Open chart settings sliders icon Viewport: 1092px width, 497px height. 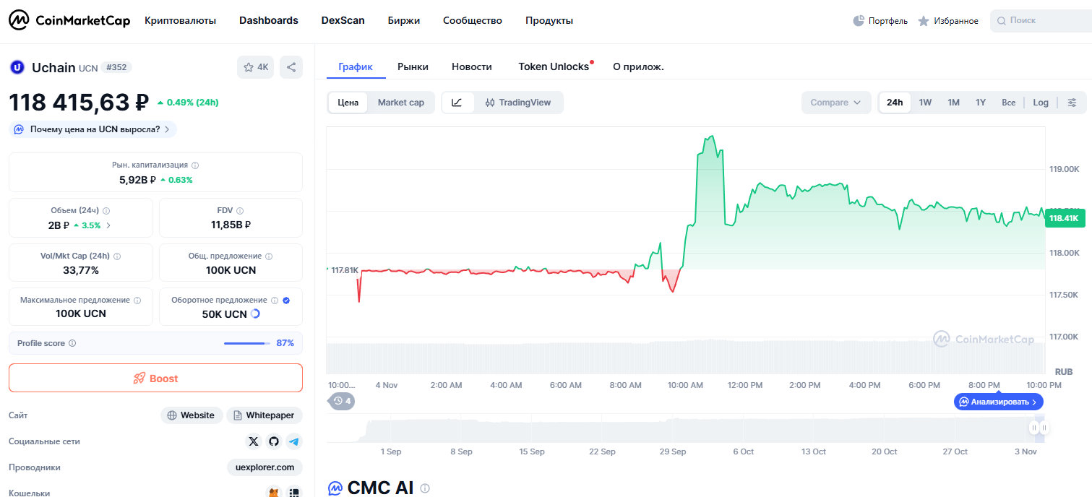tap(1072, 103)
